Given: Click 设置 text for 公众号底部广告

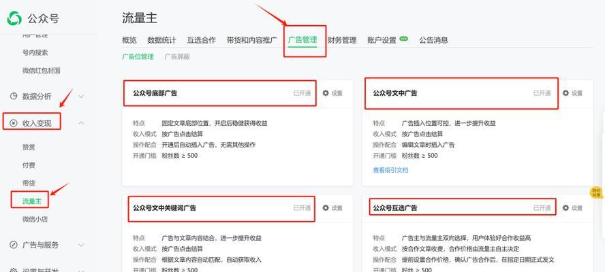Looking at the screenshot, I should point(337,93).
